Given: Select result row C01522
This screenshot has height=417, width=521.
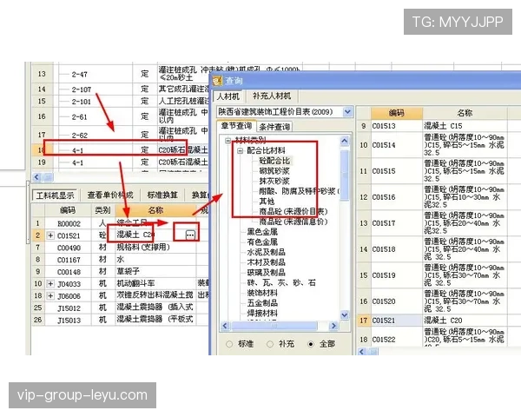Looking at the screenshot, I should click(x=439, y=338).
